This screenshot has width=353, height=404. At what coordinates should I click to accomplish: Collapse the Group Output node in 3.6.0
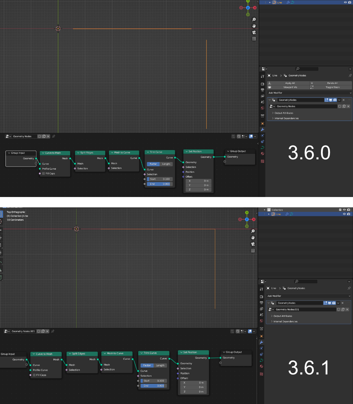(x=228, y=151)
